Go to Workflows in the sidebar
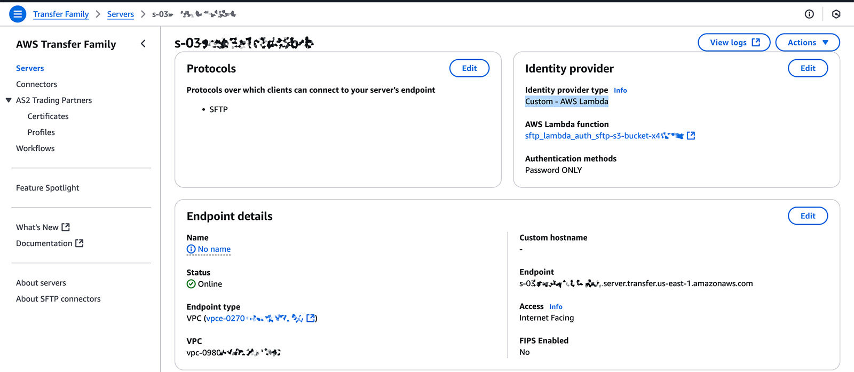Image resolution: width=854 pixels, height=372 pixels. click(x=35, y=148)
